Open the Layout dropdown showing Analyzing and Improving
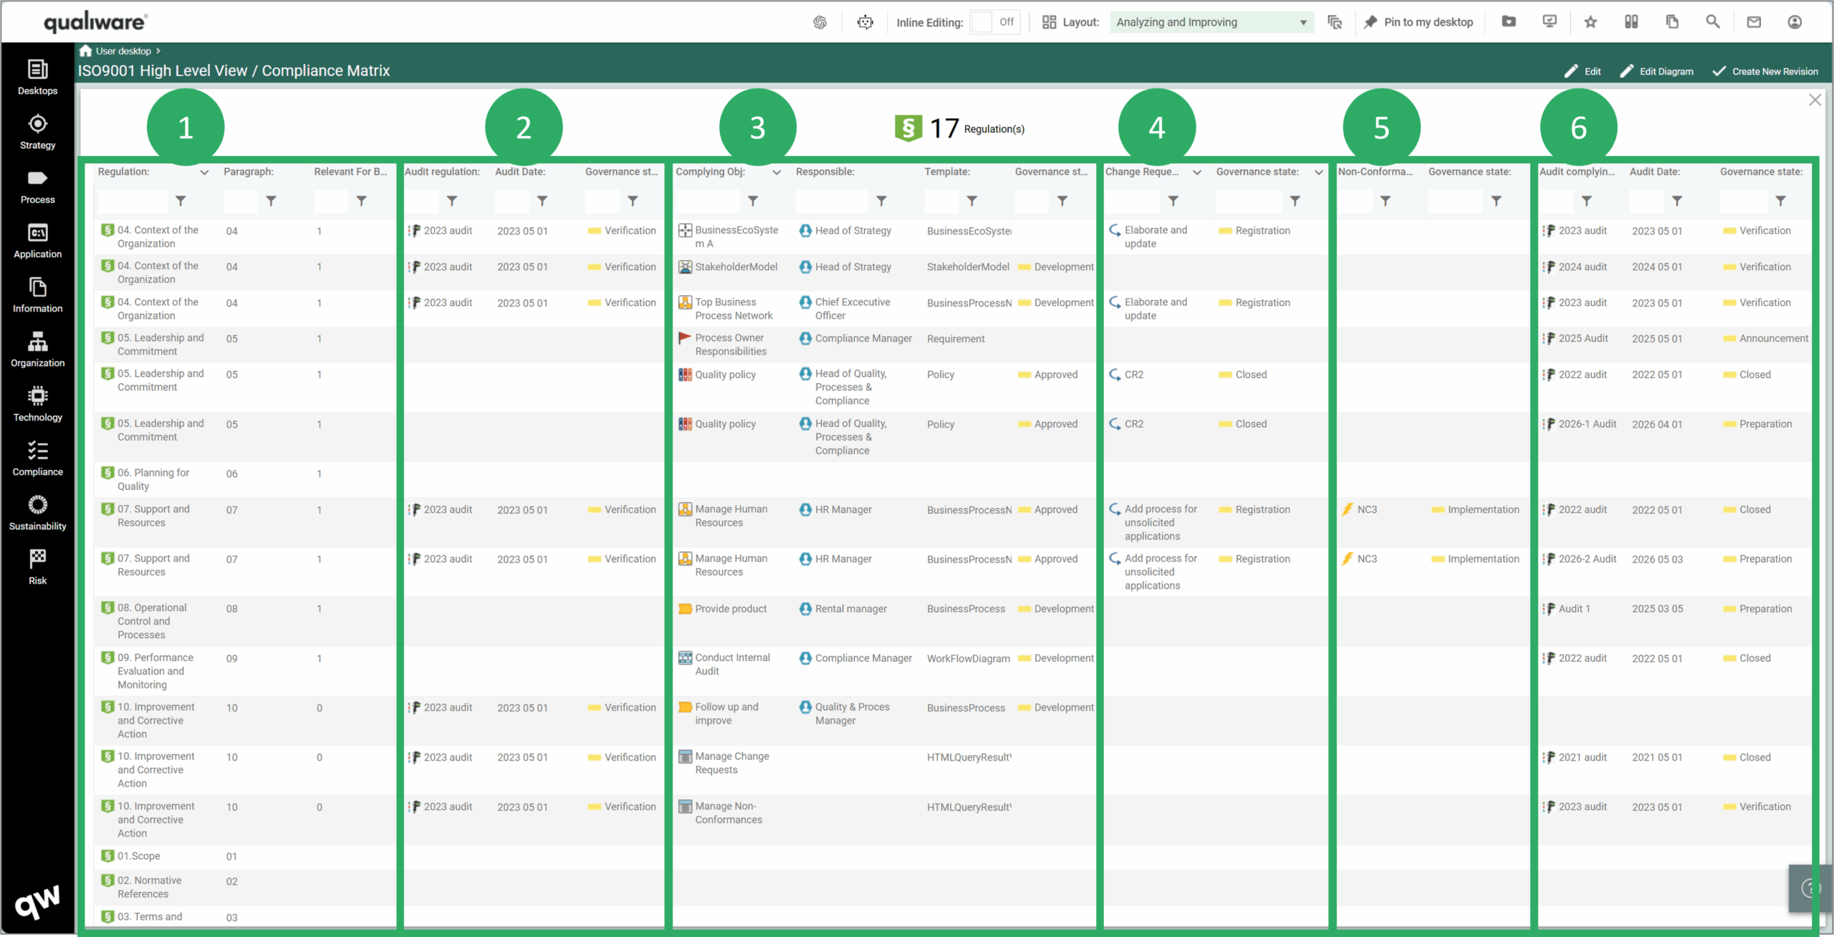The width and height of the screenshot is (1834, 937). [x=1211, y=21]
